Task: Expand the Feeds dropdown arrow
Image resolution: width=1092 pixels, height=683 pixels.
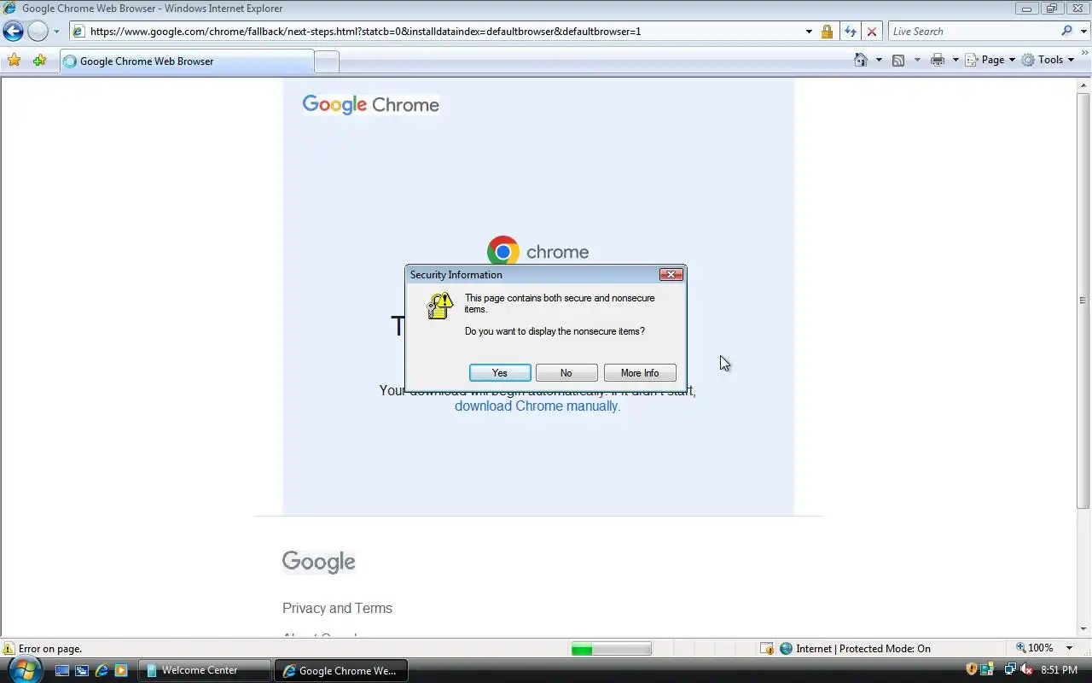Action: click(x=917, y=60)
